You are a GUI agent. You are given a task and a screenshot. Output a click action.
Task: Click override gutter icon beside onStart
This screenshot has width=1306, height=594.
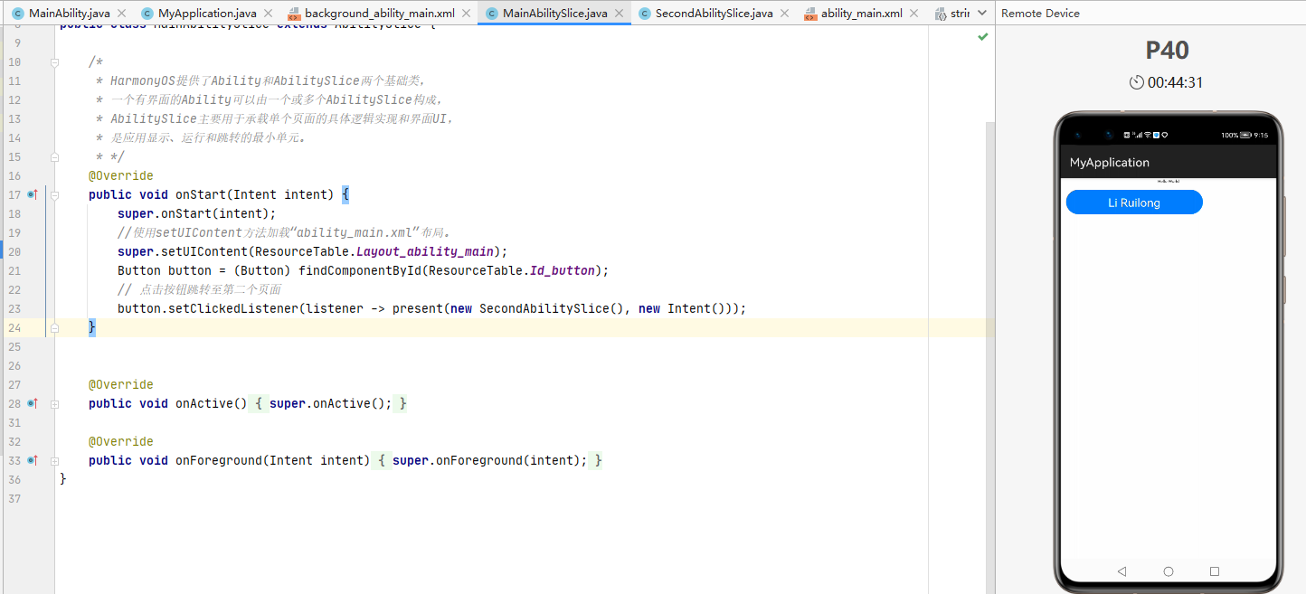[33, 194]
